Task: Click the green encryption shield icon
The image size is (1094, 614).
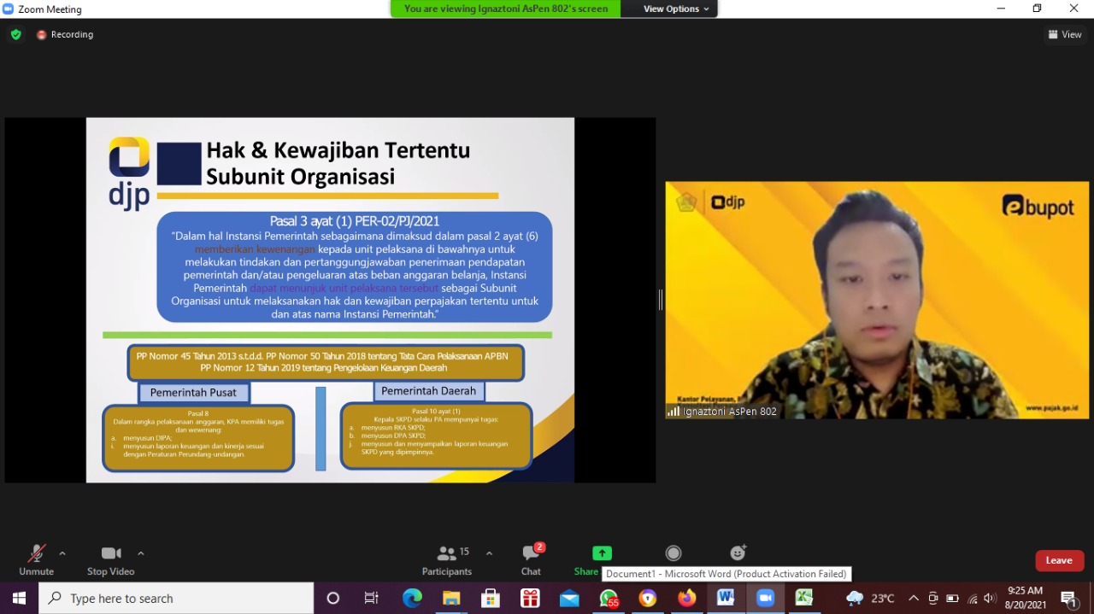Action: click(x=15, y=34)
